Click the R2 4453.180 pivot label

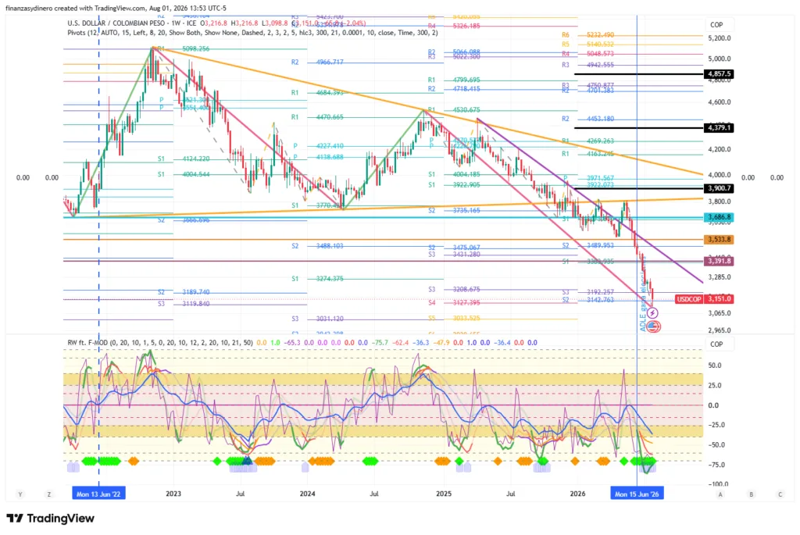click(x=587, y=119)
